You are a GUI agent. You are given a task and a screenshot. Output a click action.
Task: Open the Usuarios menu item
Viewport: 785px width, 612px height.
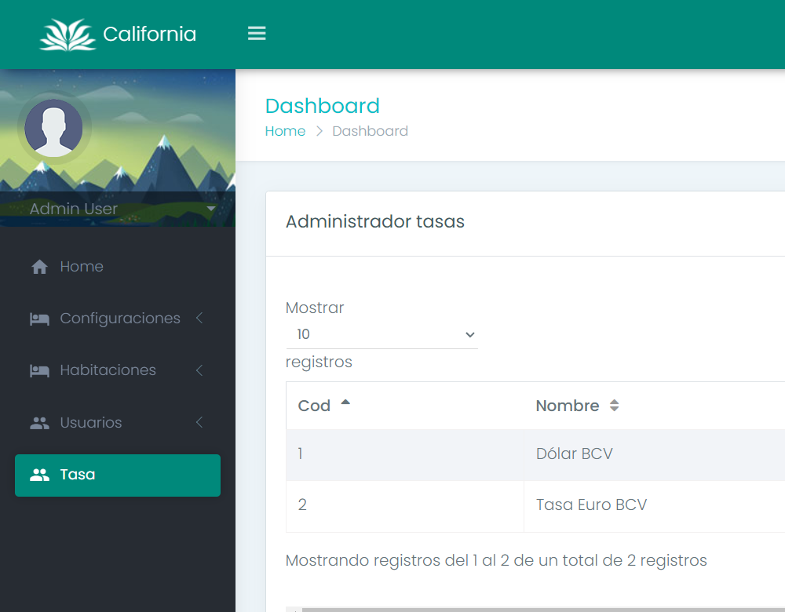118,422
